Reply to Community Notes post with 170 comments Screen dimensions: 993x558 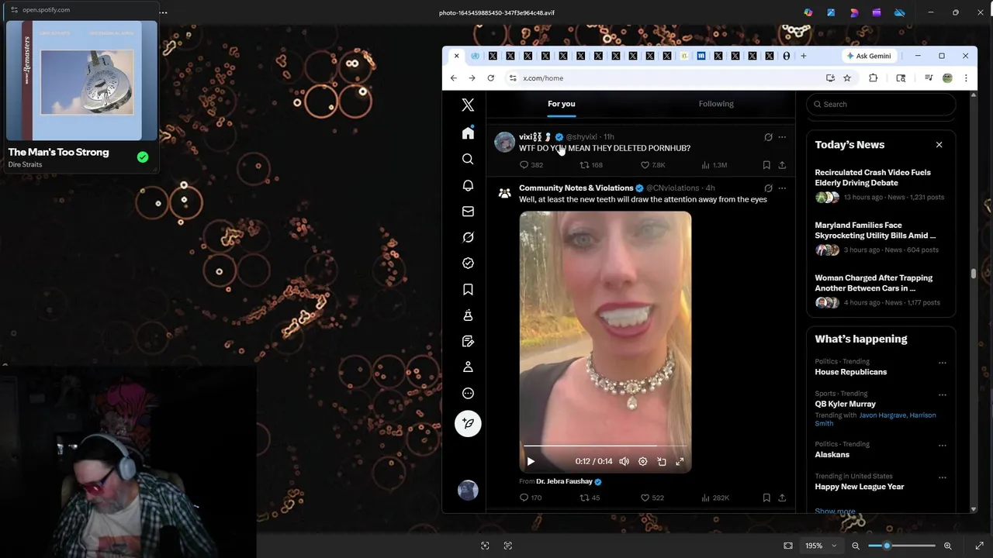click(531, 498)
